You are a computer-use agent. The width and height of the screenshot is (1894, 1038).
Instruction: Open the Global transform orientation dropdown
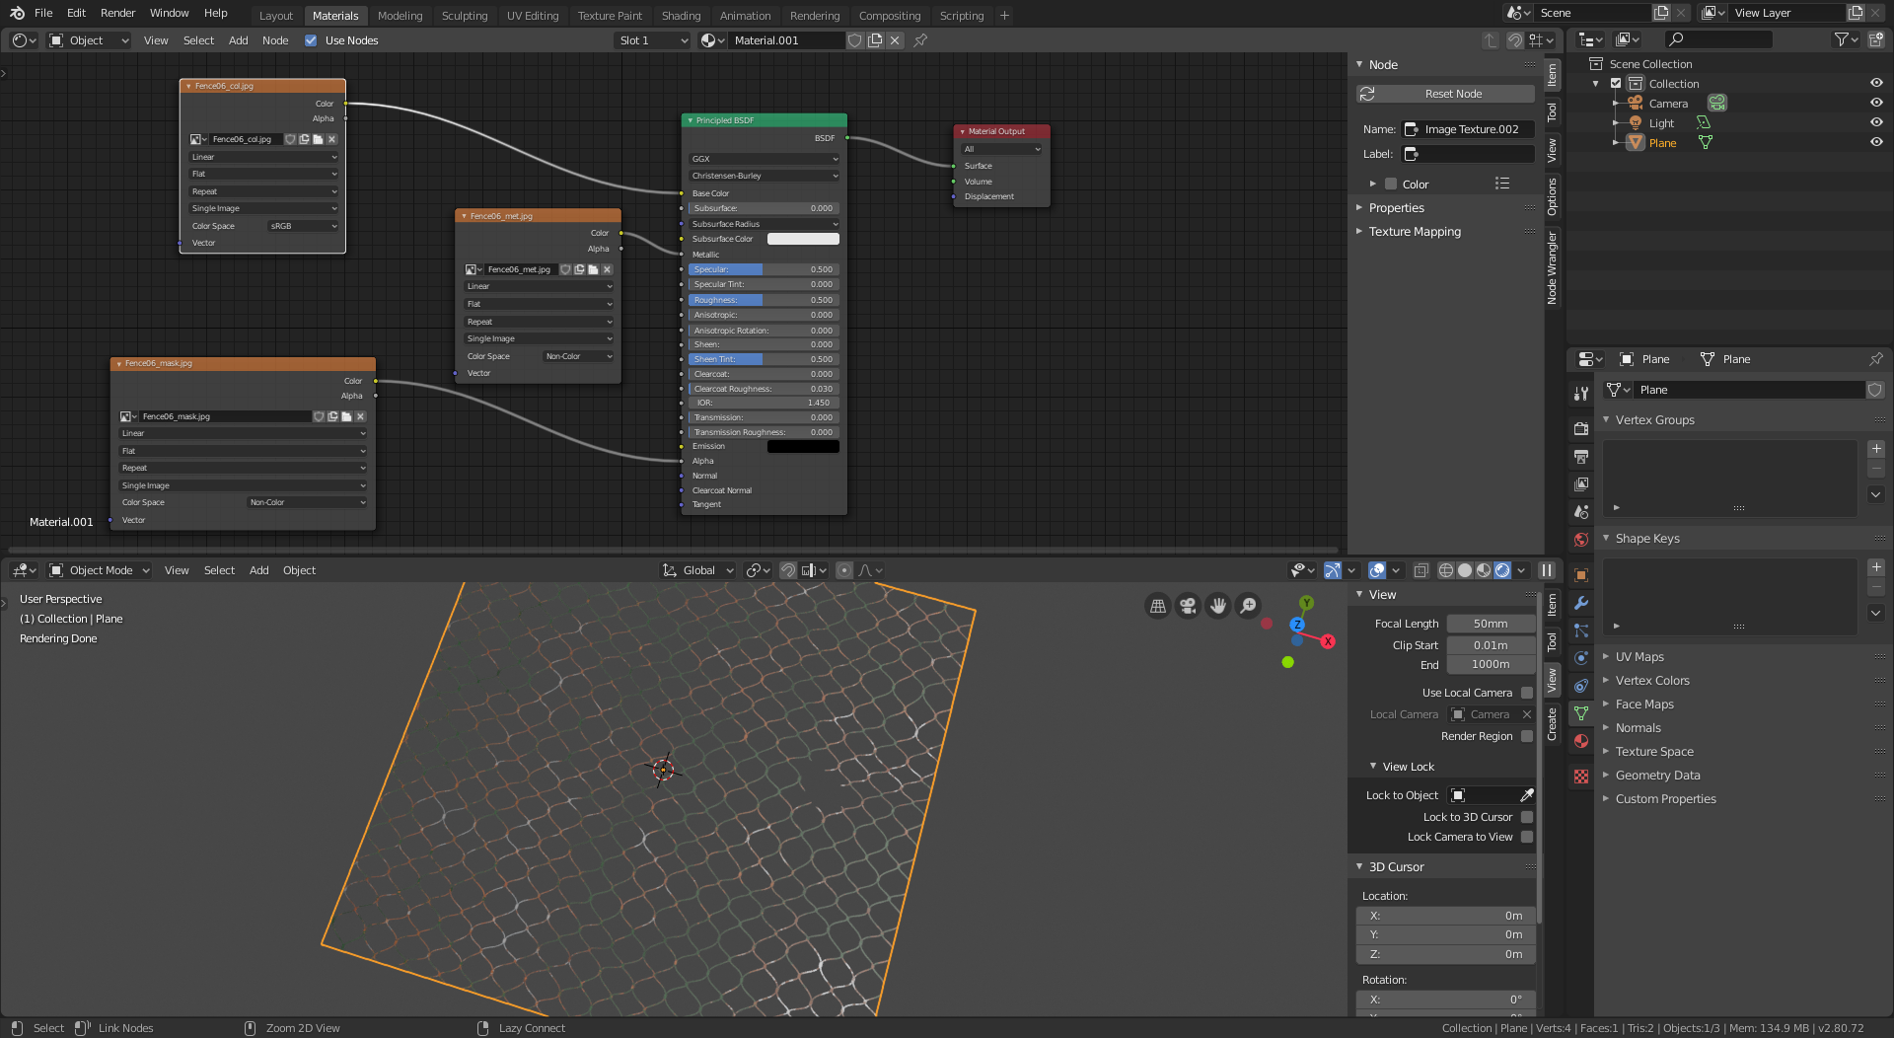pyautogui.click(x=698, y=570)
